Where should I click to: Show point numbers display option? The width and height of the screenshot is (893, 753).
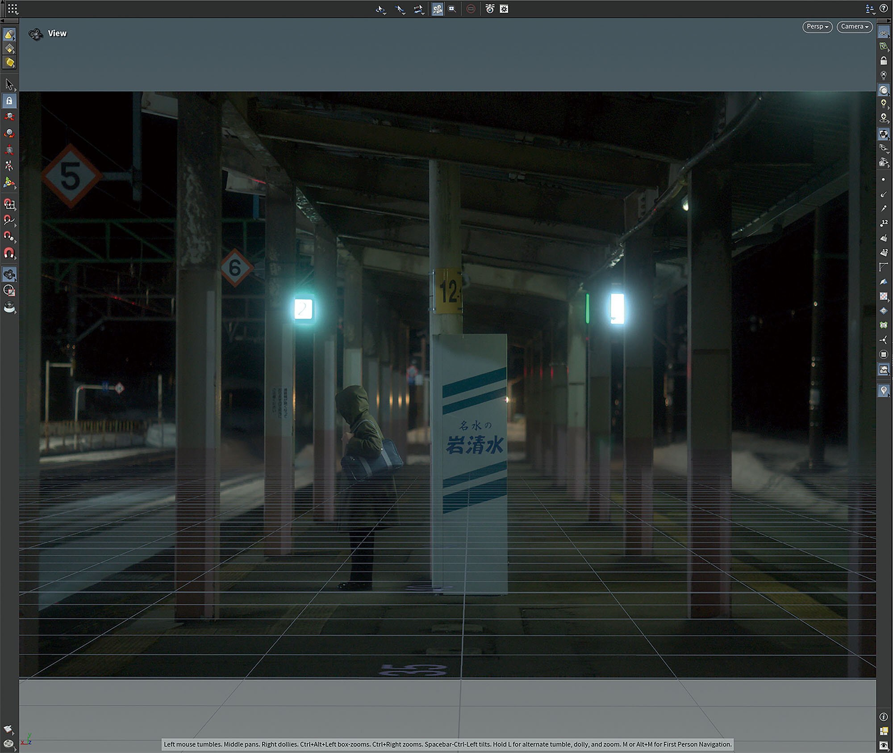[x=883, y=223]
